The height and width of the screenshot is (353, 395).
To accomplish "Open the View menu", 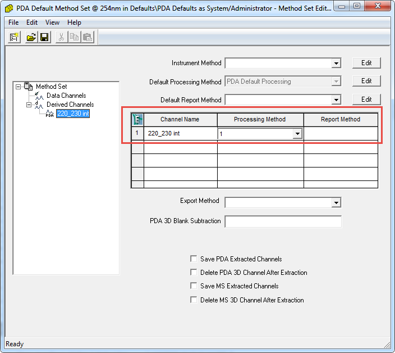I will tap(52, 22).
